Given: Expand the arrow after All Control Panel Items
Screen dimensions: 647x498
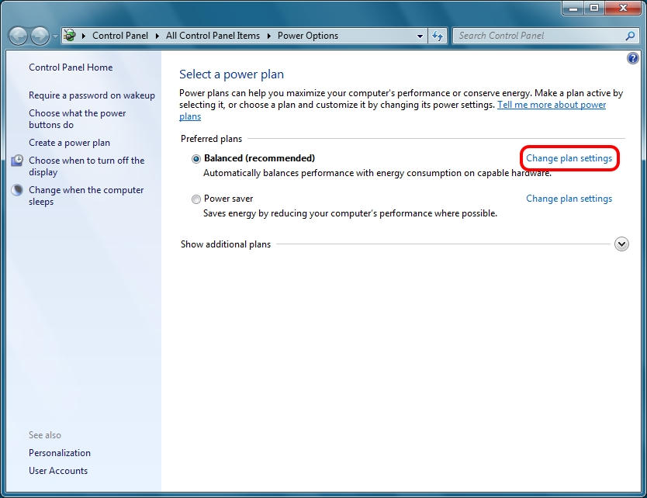Looking at the screenshot, I should 269,36.
